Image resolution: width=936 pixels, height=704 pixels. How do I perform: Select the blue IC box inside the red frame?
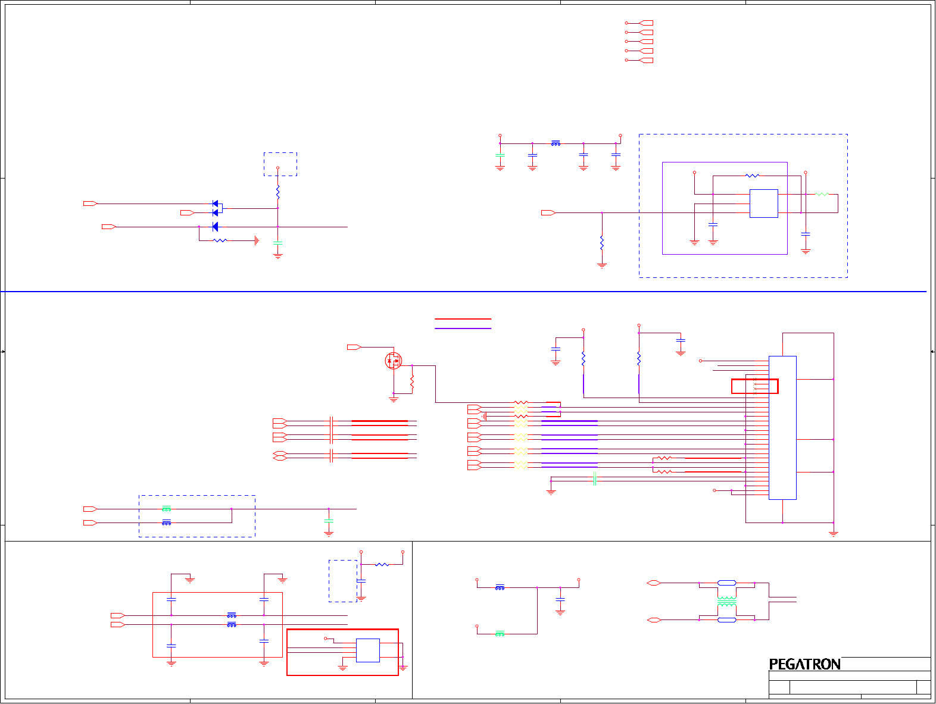pos(368,650)
